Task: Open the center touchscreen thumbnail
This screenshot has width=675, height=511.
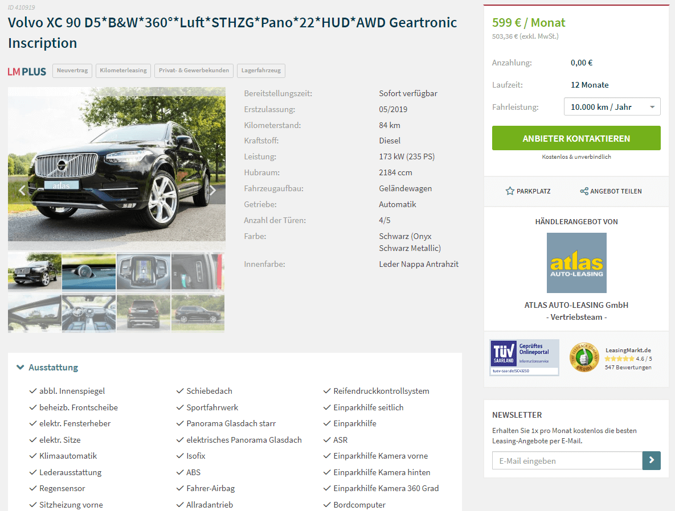Action: pos(144,271)
